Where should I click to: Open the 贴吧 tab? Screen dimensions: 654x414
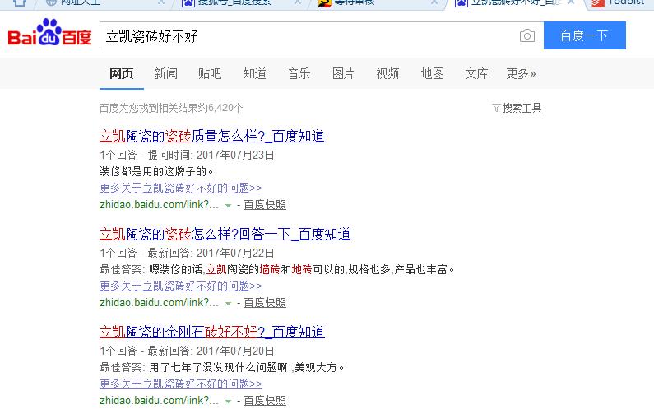(210, 73)
